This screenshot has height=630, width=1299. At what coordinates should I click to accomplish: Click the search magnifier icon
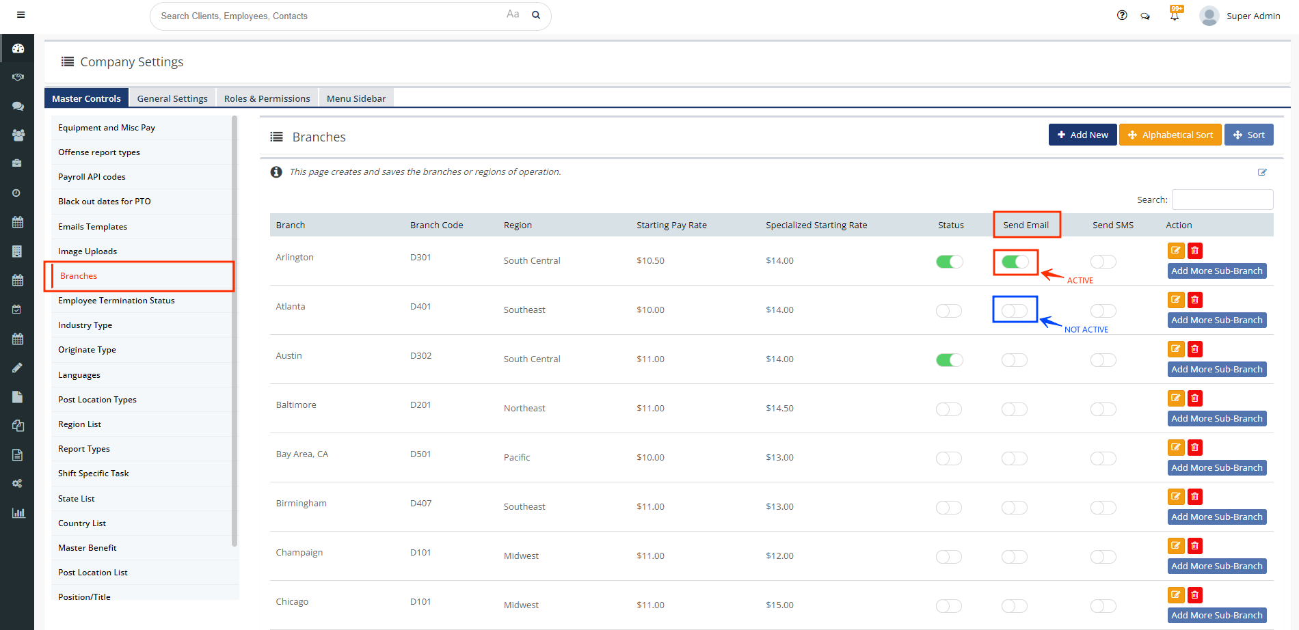point(536,15)
